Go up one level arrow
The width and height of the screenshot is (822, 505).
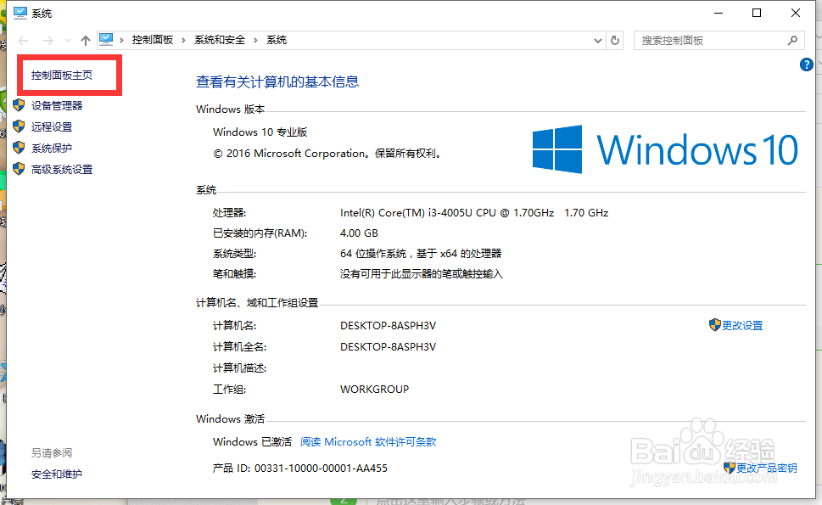pyautogui.click(x=86, y=41)
